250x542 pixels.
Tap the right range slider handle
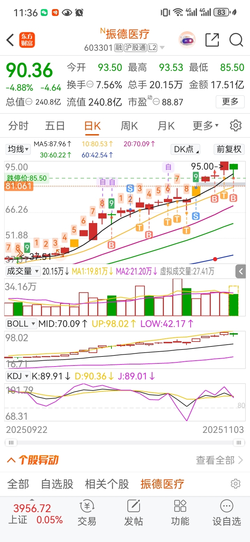(239, 442)
